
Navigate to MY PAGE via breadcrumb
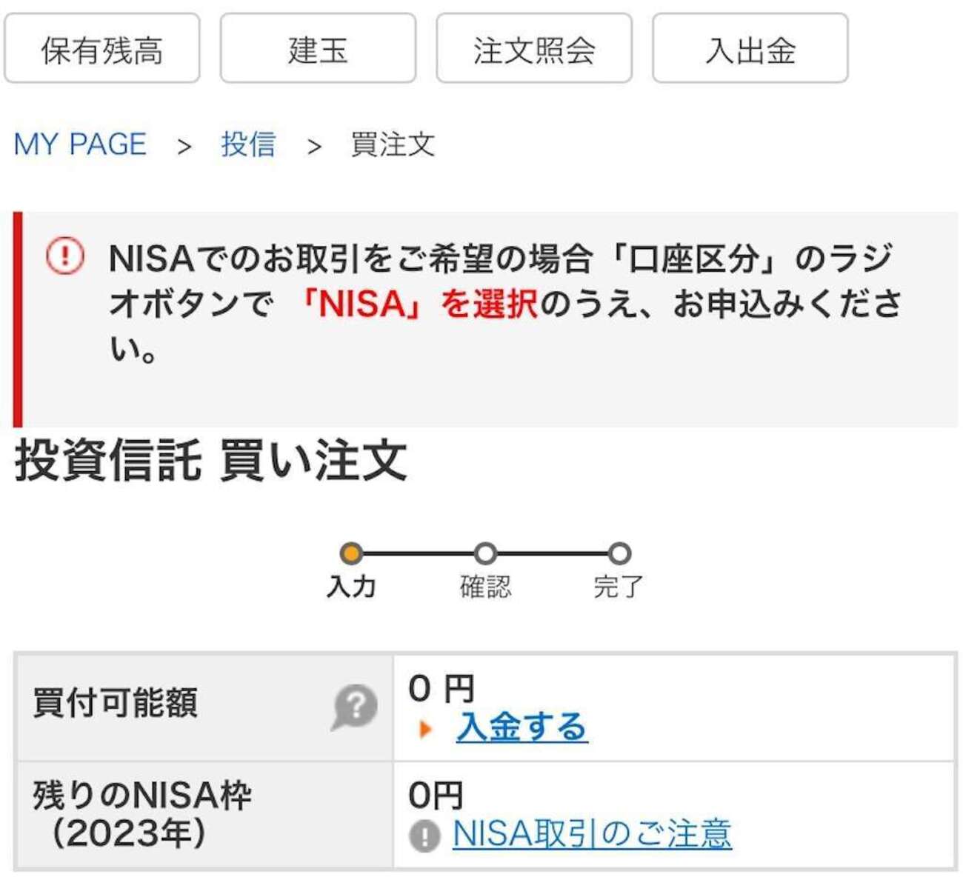(x=80, y=144)
